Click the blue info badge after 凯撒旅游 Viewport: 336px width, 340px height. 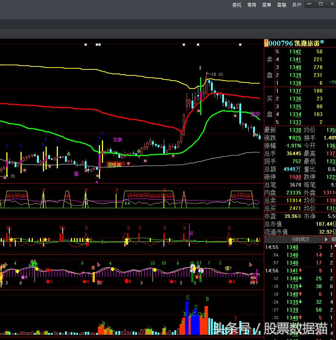point(322,43)
